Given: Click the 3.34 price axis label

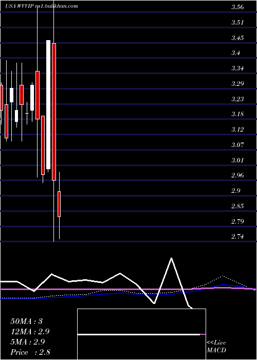Looking at the screenshot, I should pyautogui.click(x=237, y=68).
